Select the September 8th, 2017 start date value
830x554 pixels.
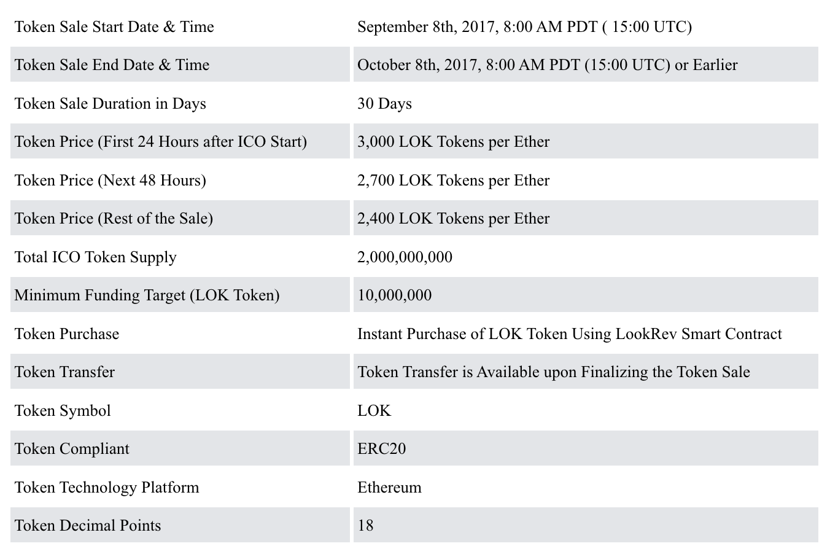524,27
